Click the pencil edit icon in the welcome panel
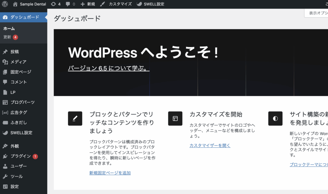The width and height of the screenshot is (328, 194). coord(75,118)
